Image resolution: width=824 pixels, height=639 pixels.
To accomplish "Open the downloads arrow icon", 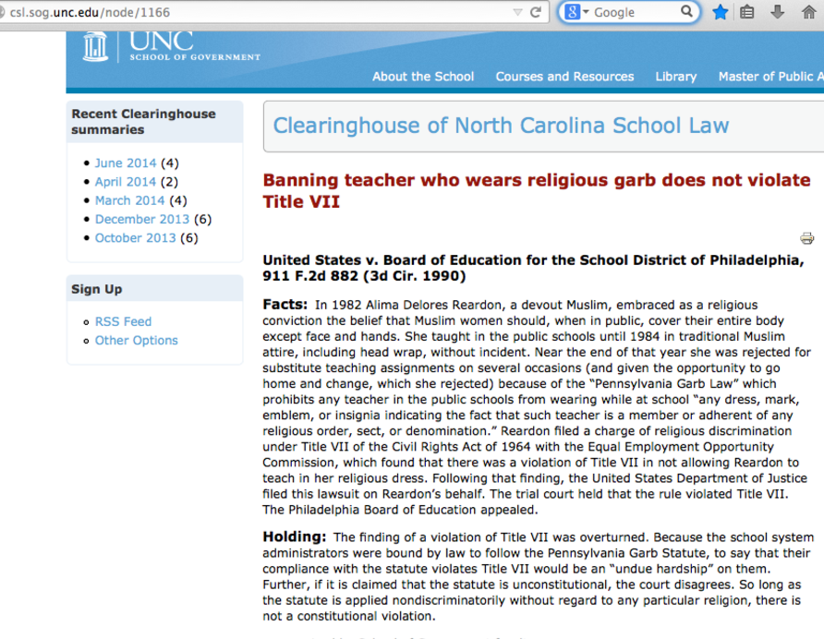I will tap(777, 12).
